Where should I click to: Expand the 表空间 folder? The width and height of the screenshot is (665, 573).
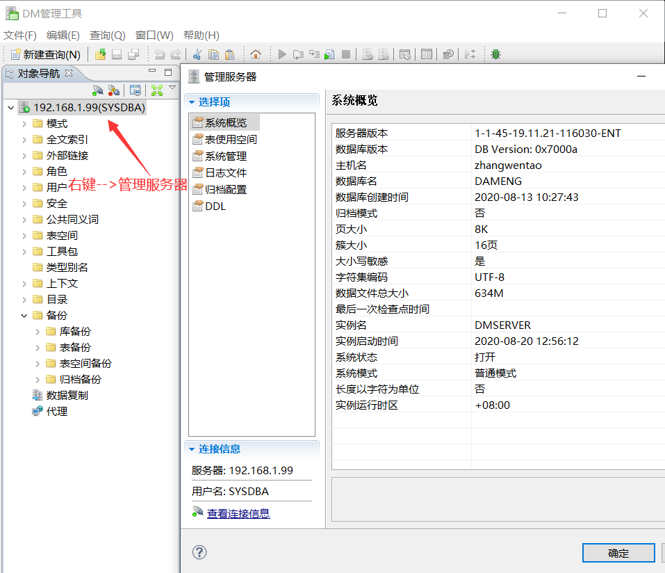coord(24,236)
